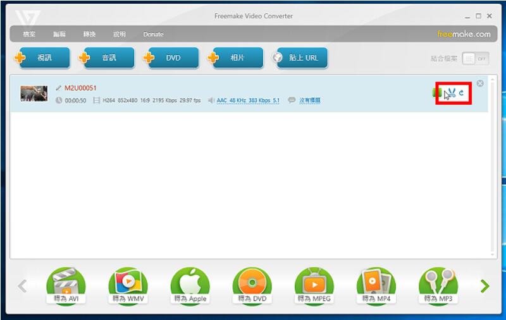
Task: Minimize the Freemake Video Converter window
Action: point(467,16)
